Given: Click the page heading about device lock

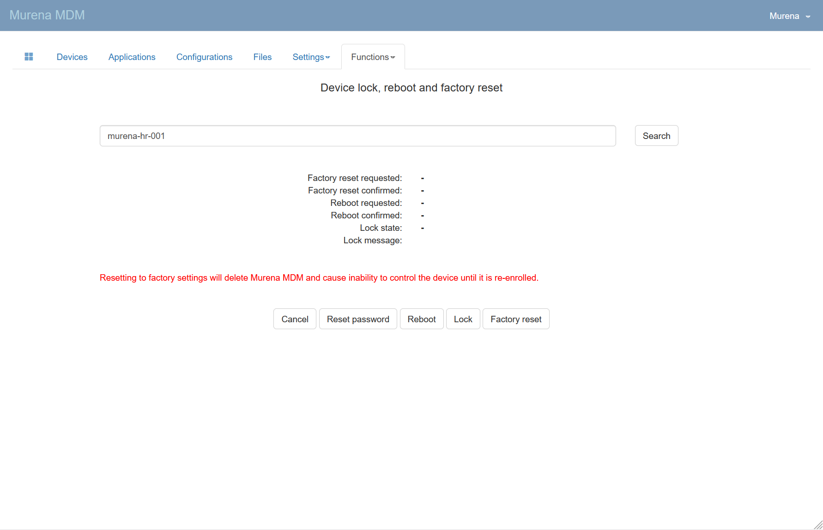Looking at the screenshot, I should [411, 88].
